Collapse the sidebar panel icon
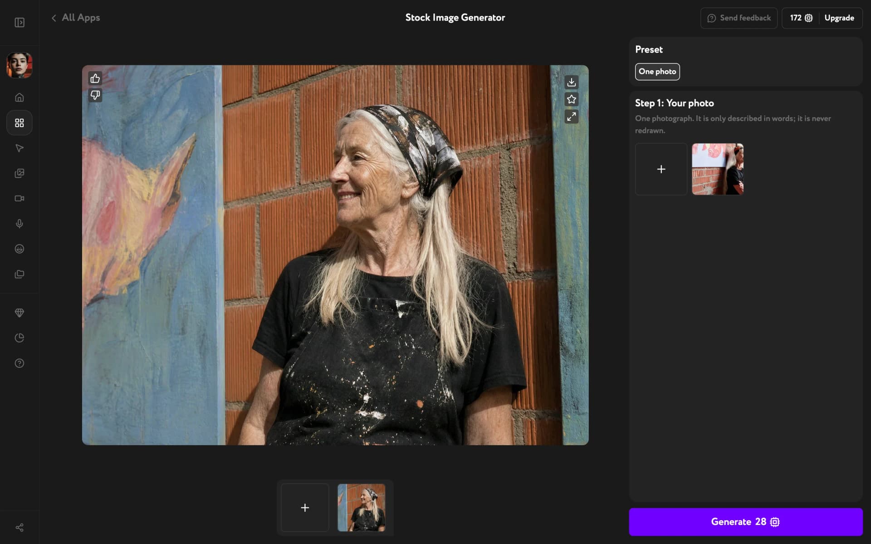 pyautogui.click(x=20, y=22)
